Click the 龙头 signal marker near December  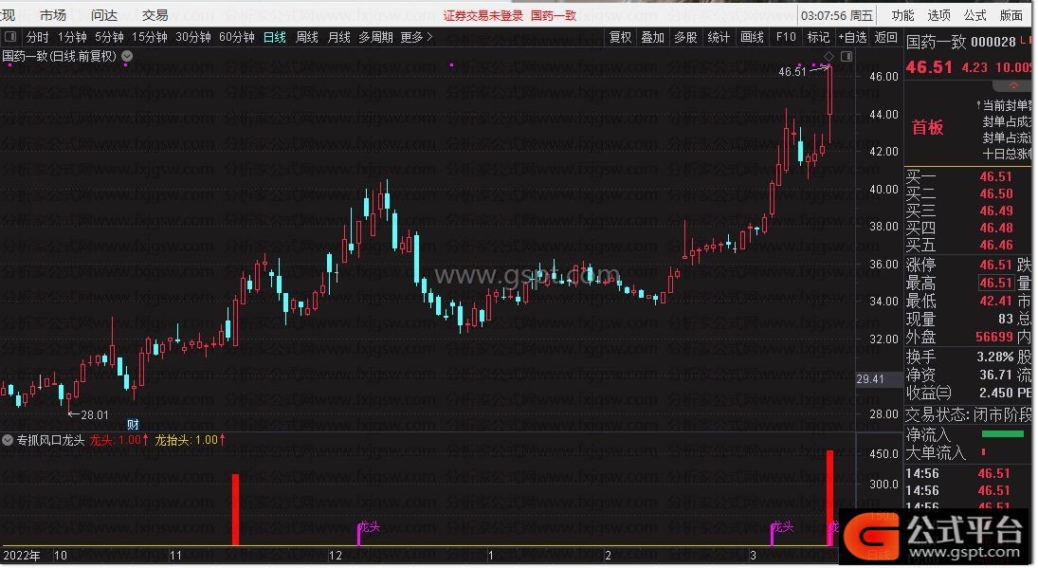coord(369,527)
